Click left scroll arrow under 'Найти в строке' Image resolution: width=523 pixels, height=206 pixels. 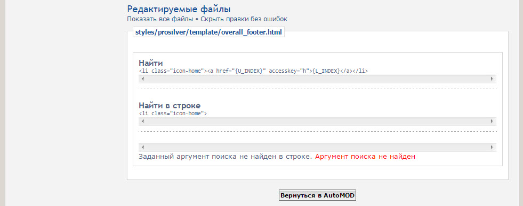point(143,121)
